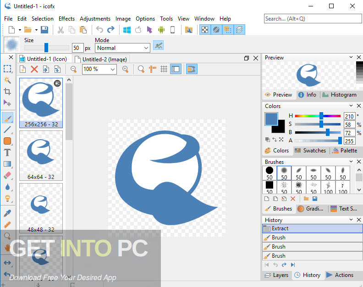The image size is (363, 287).
Task: Click the redo arrow in main toolbar
Action: [111, 30]
